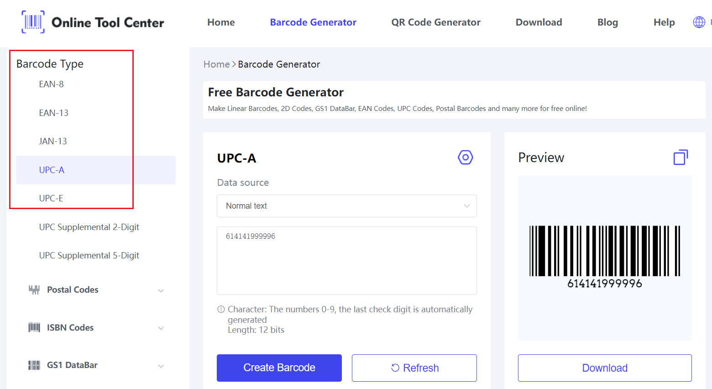Click the GS1 DataBar barcode icon

34,365
